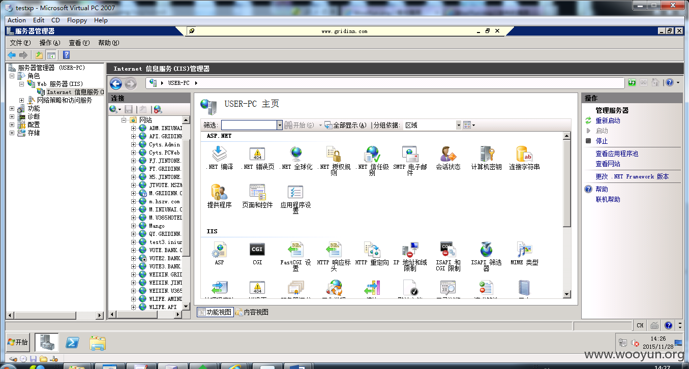Select the WLIFE.API site
The height and width of the screenshot is (369, 689).
click(x=162, y=307)
